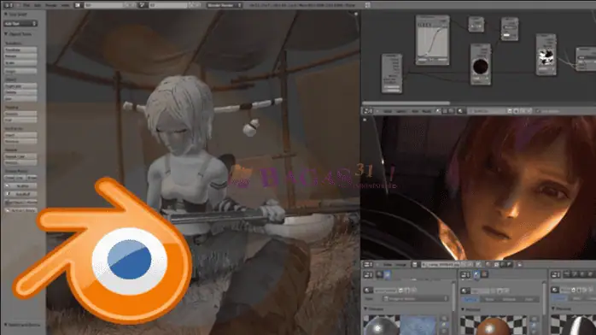Open editor type selector of middle properties panel
Viewport: 596px width, 335px height.
(x=465, y=274)
